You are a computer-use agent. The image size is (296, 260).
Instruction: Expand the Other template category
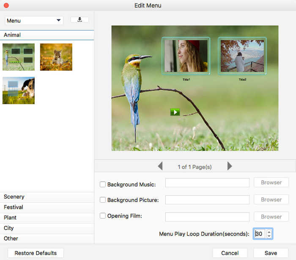click(47, 238)
